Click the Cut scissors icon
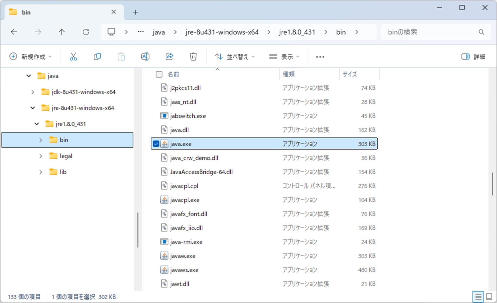 tap(73, 57)
